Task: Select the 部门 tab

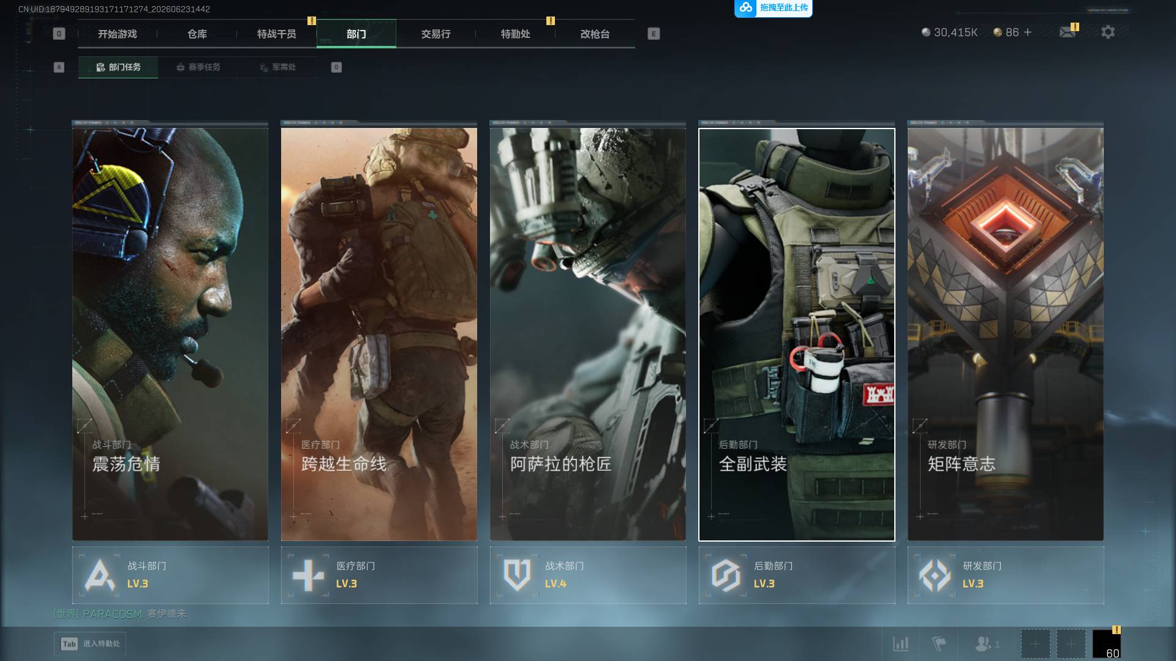Action: (356, 34)
